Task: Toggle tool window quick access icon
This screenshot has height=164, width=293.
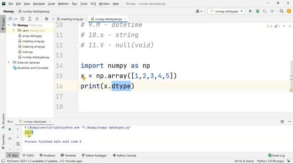Action: (x=3, y=161)
